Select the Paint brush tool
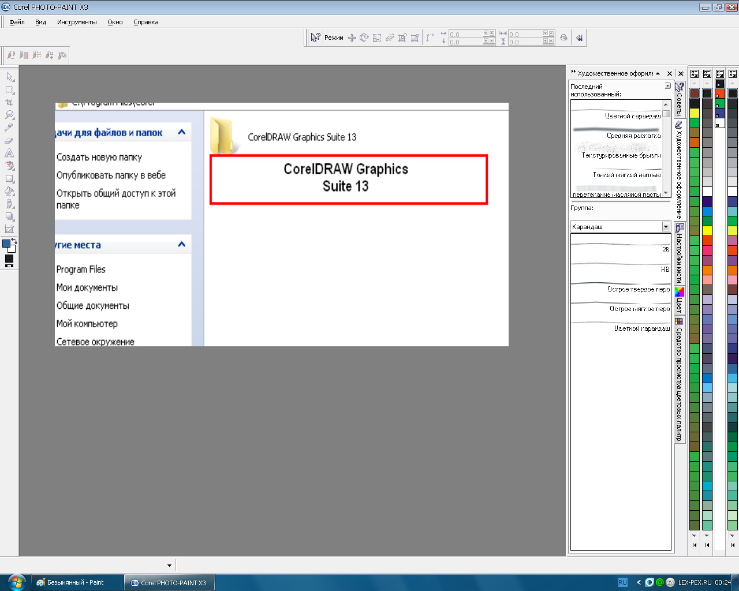 10,204
